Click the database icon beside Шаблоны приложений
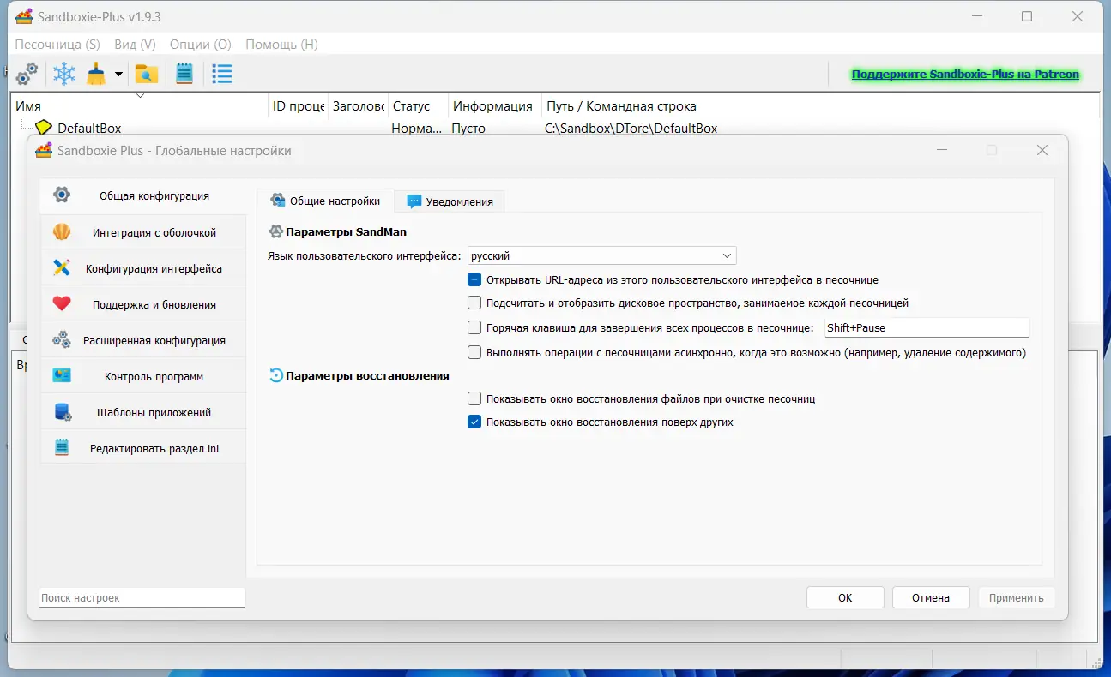The width and height of the screenshot is (1111, 677). tap(62, 411)
